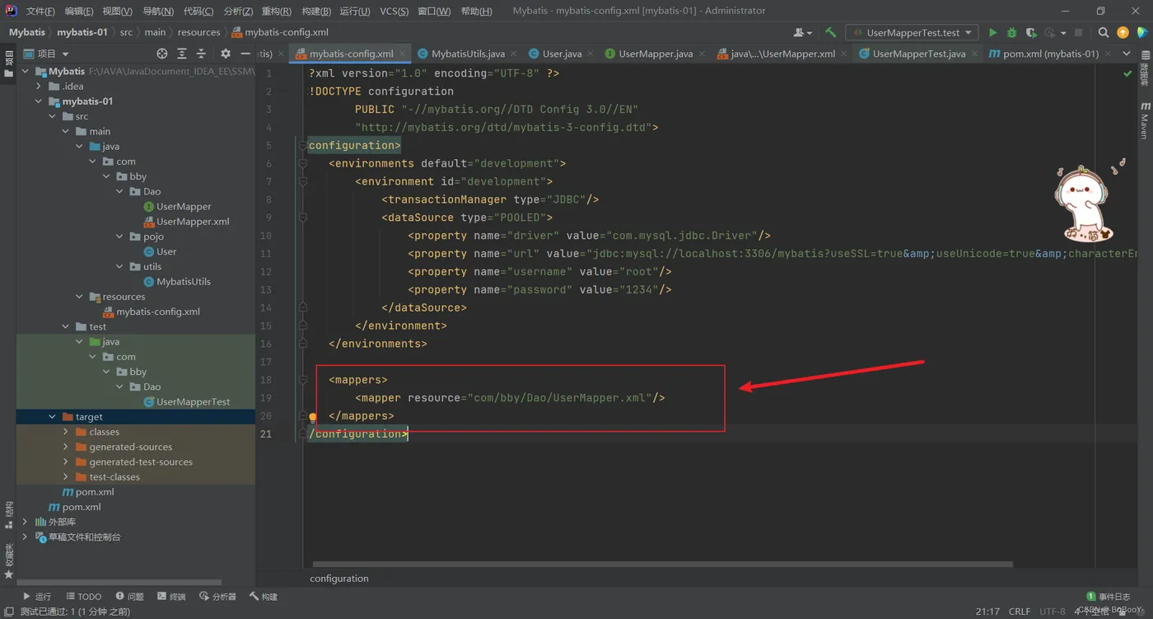
Task: Select mybatis-config.xml in the project tree
Action: (158, 312)
